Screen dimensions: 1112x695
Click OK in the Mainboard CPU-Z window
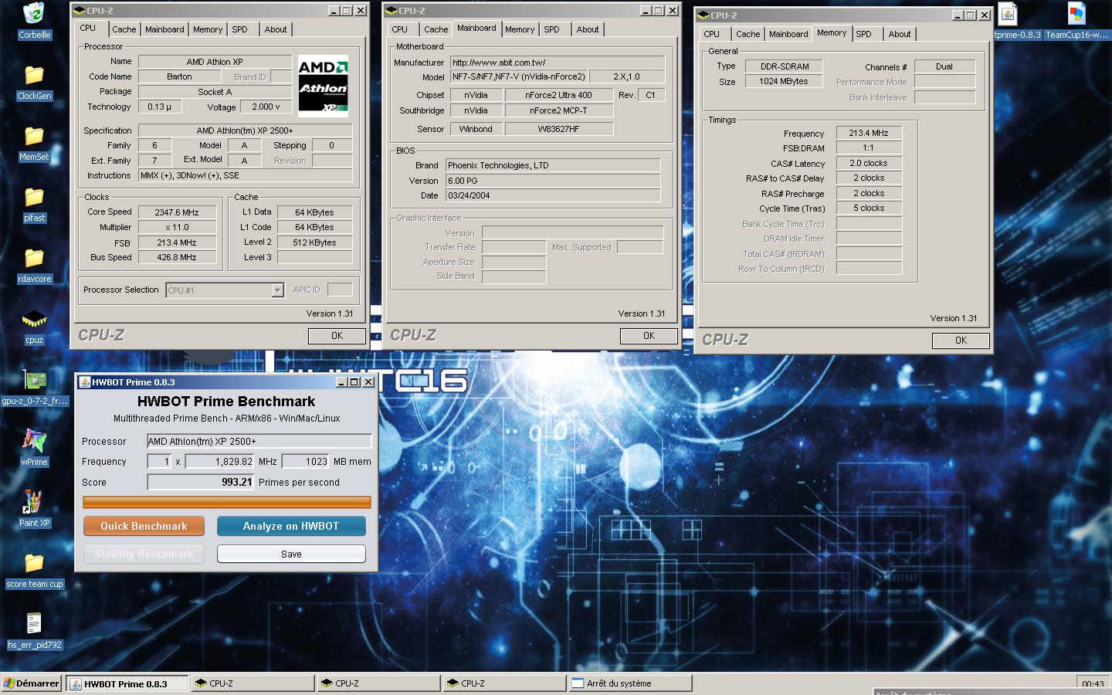pyautogui.click(x=649, y=336)
